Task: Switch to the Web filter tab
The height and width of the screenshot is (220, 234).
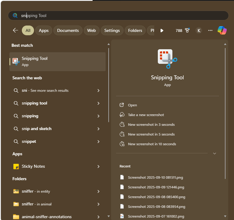Action: click(x=91, y=30)
